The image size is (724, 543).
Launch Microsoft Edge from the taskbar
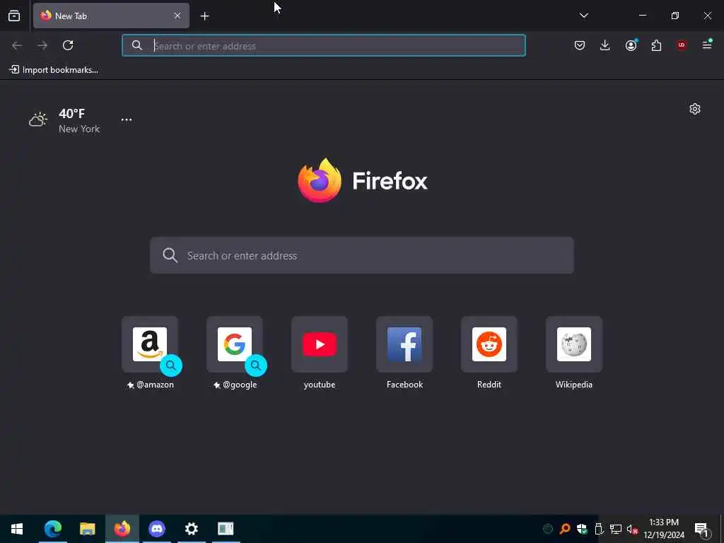[x=52, y=529]
